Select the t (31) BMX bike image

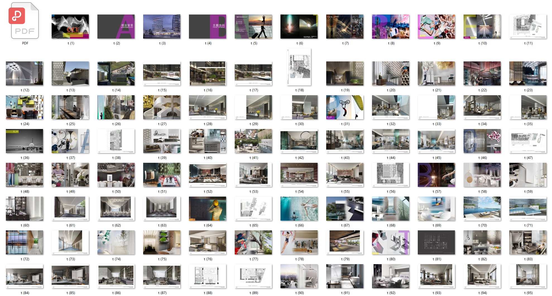(345, 107)
